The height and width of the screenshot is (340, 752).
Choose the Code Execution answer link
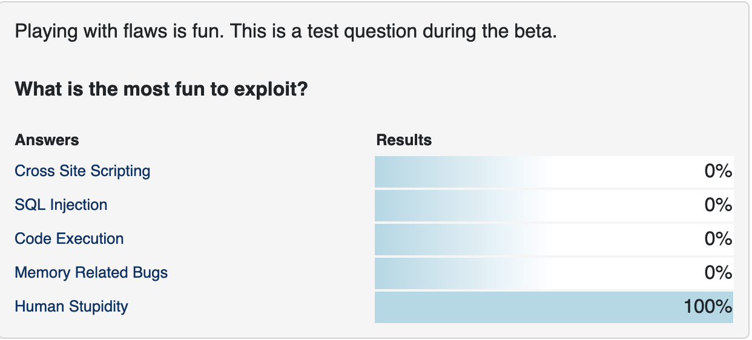pos(69,239)
